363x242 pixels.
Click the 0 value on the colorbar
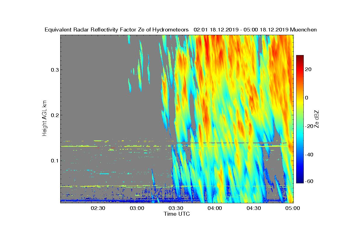tap(307, 98)
